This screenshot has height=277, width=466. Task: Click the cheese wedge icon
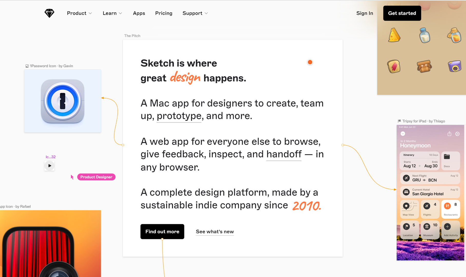[x=394, y=35]
